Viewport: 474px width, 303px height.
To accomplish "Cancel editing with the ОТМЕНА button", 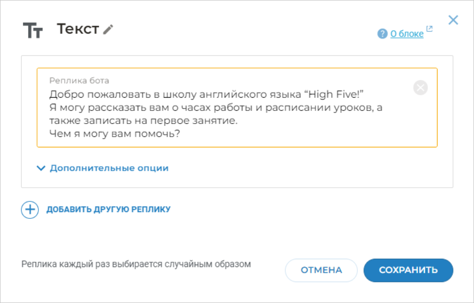I will point(321,270).
